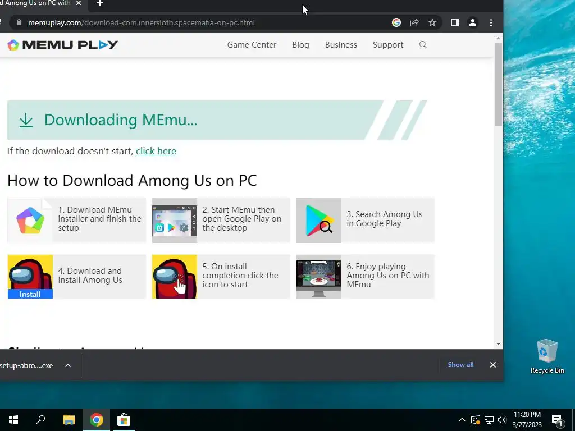Open Chrome three-dot menu
Image resolution: width=575 pixels, height=431 pixels.
(x=491, y=22)
